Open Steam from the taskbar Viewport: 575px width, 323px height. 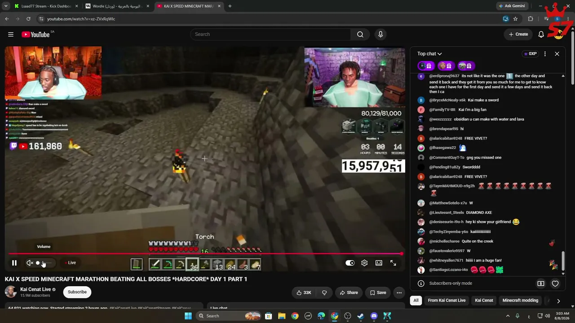point(361,316)
